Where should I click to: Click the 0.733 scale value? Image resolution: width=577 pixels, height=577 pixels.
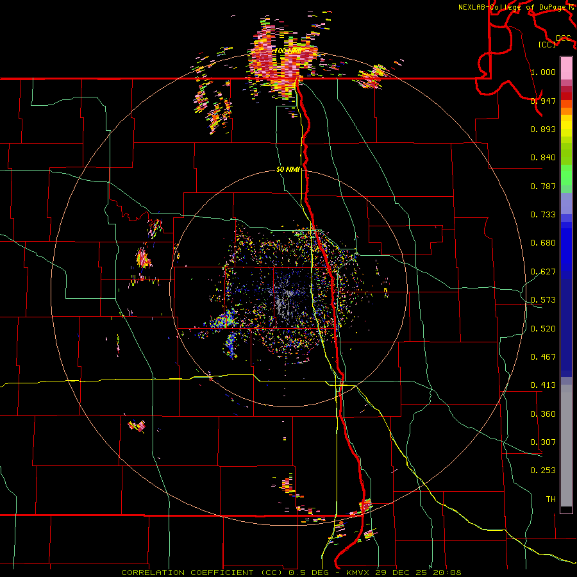coord(543,215)
